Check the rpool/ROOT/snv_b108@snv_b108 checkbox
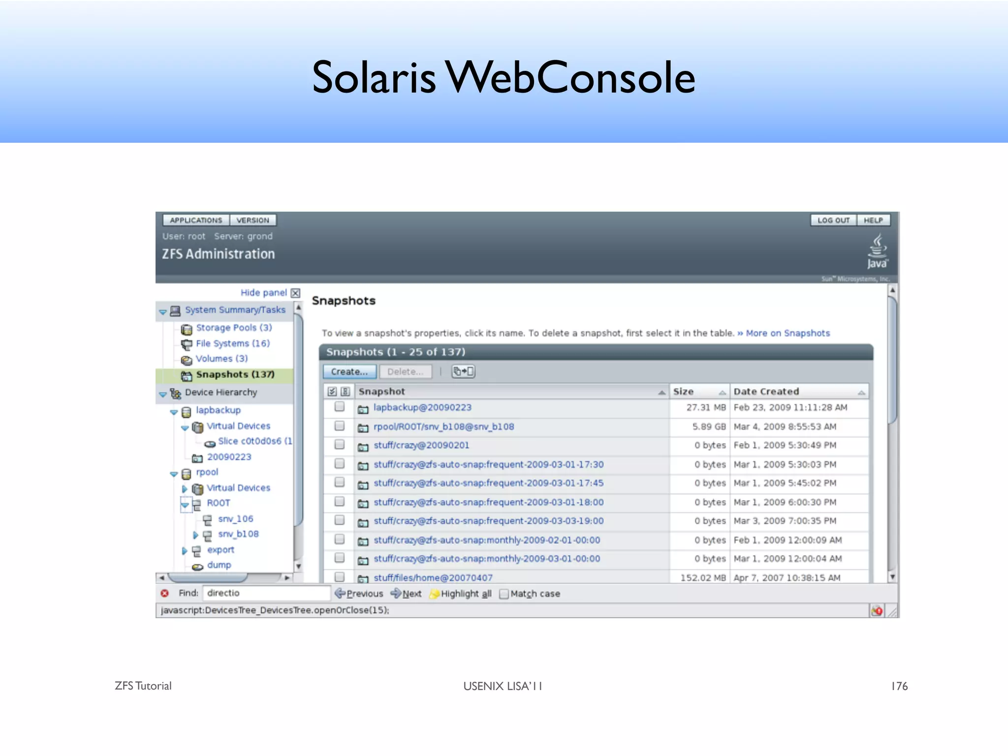 click(x=339, y=426)
